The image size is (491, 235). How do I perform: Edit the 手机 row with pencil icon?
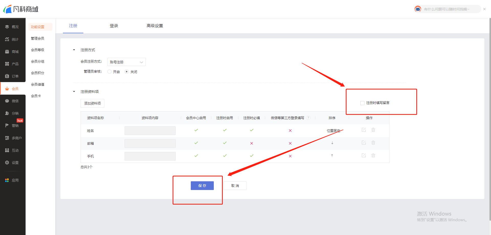pos(364,155)
